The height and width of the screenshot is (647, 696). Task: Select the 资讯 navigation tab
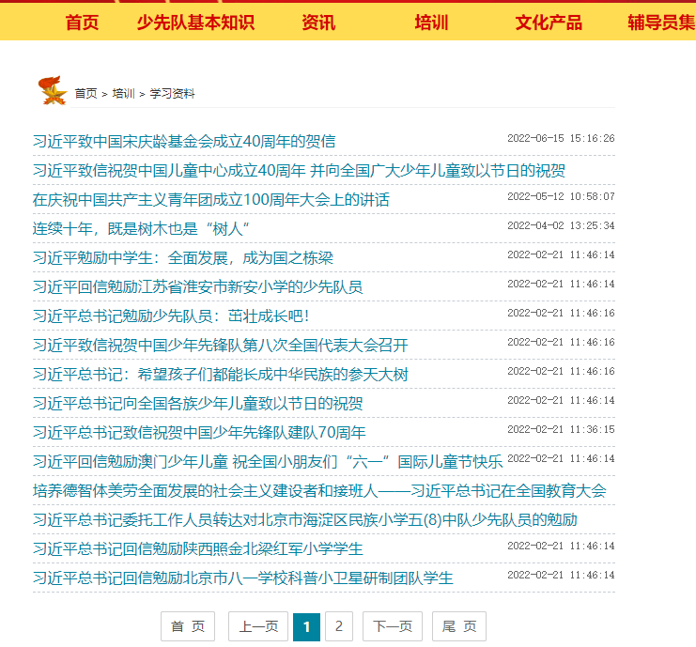[318, 23]
